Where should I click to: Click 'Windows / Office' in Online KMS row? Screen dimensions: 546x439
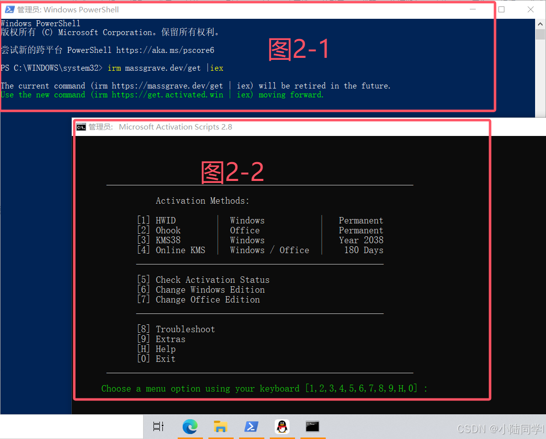pyautogui.click(x=269, y=250)
